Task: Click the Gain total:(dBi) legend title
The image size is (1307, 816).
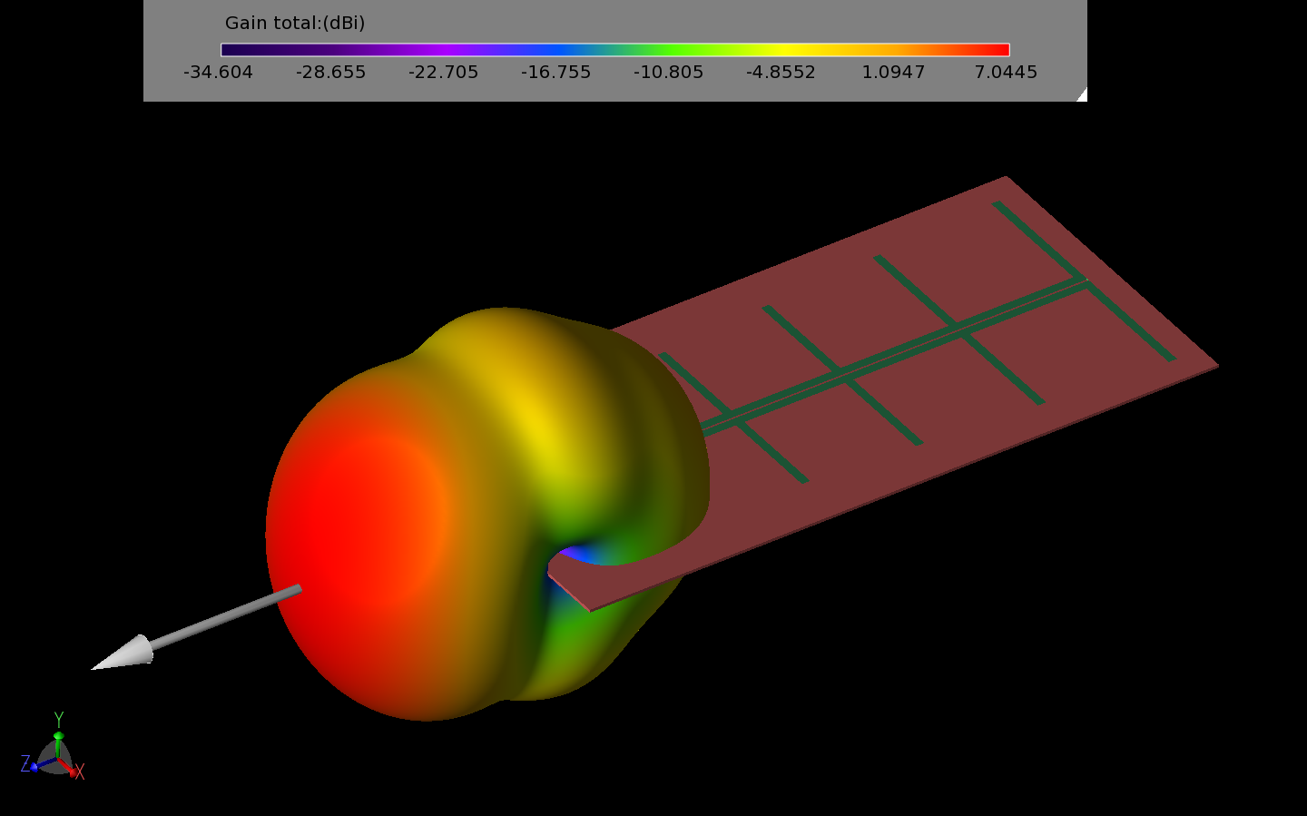Action: click(x=293, y=23)
